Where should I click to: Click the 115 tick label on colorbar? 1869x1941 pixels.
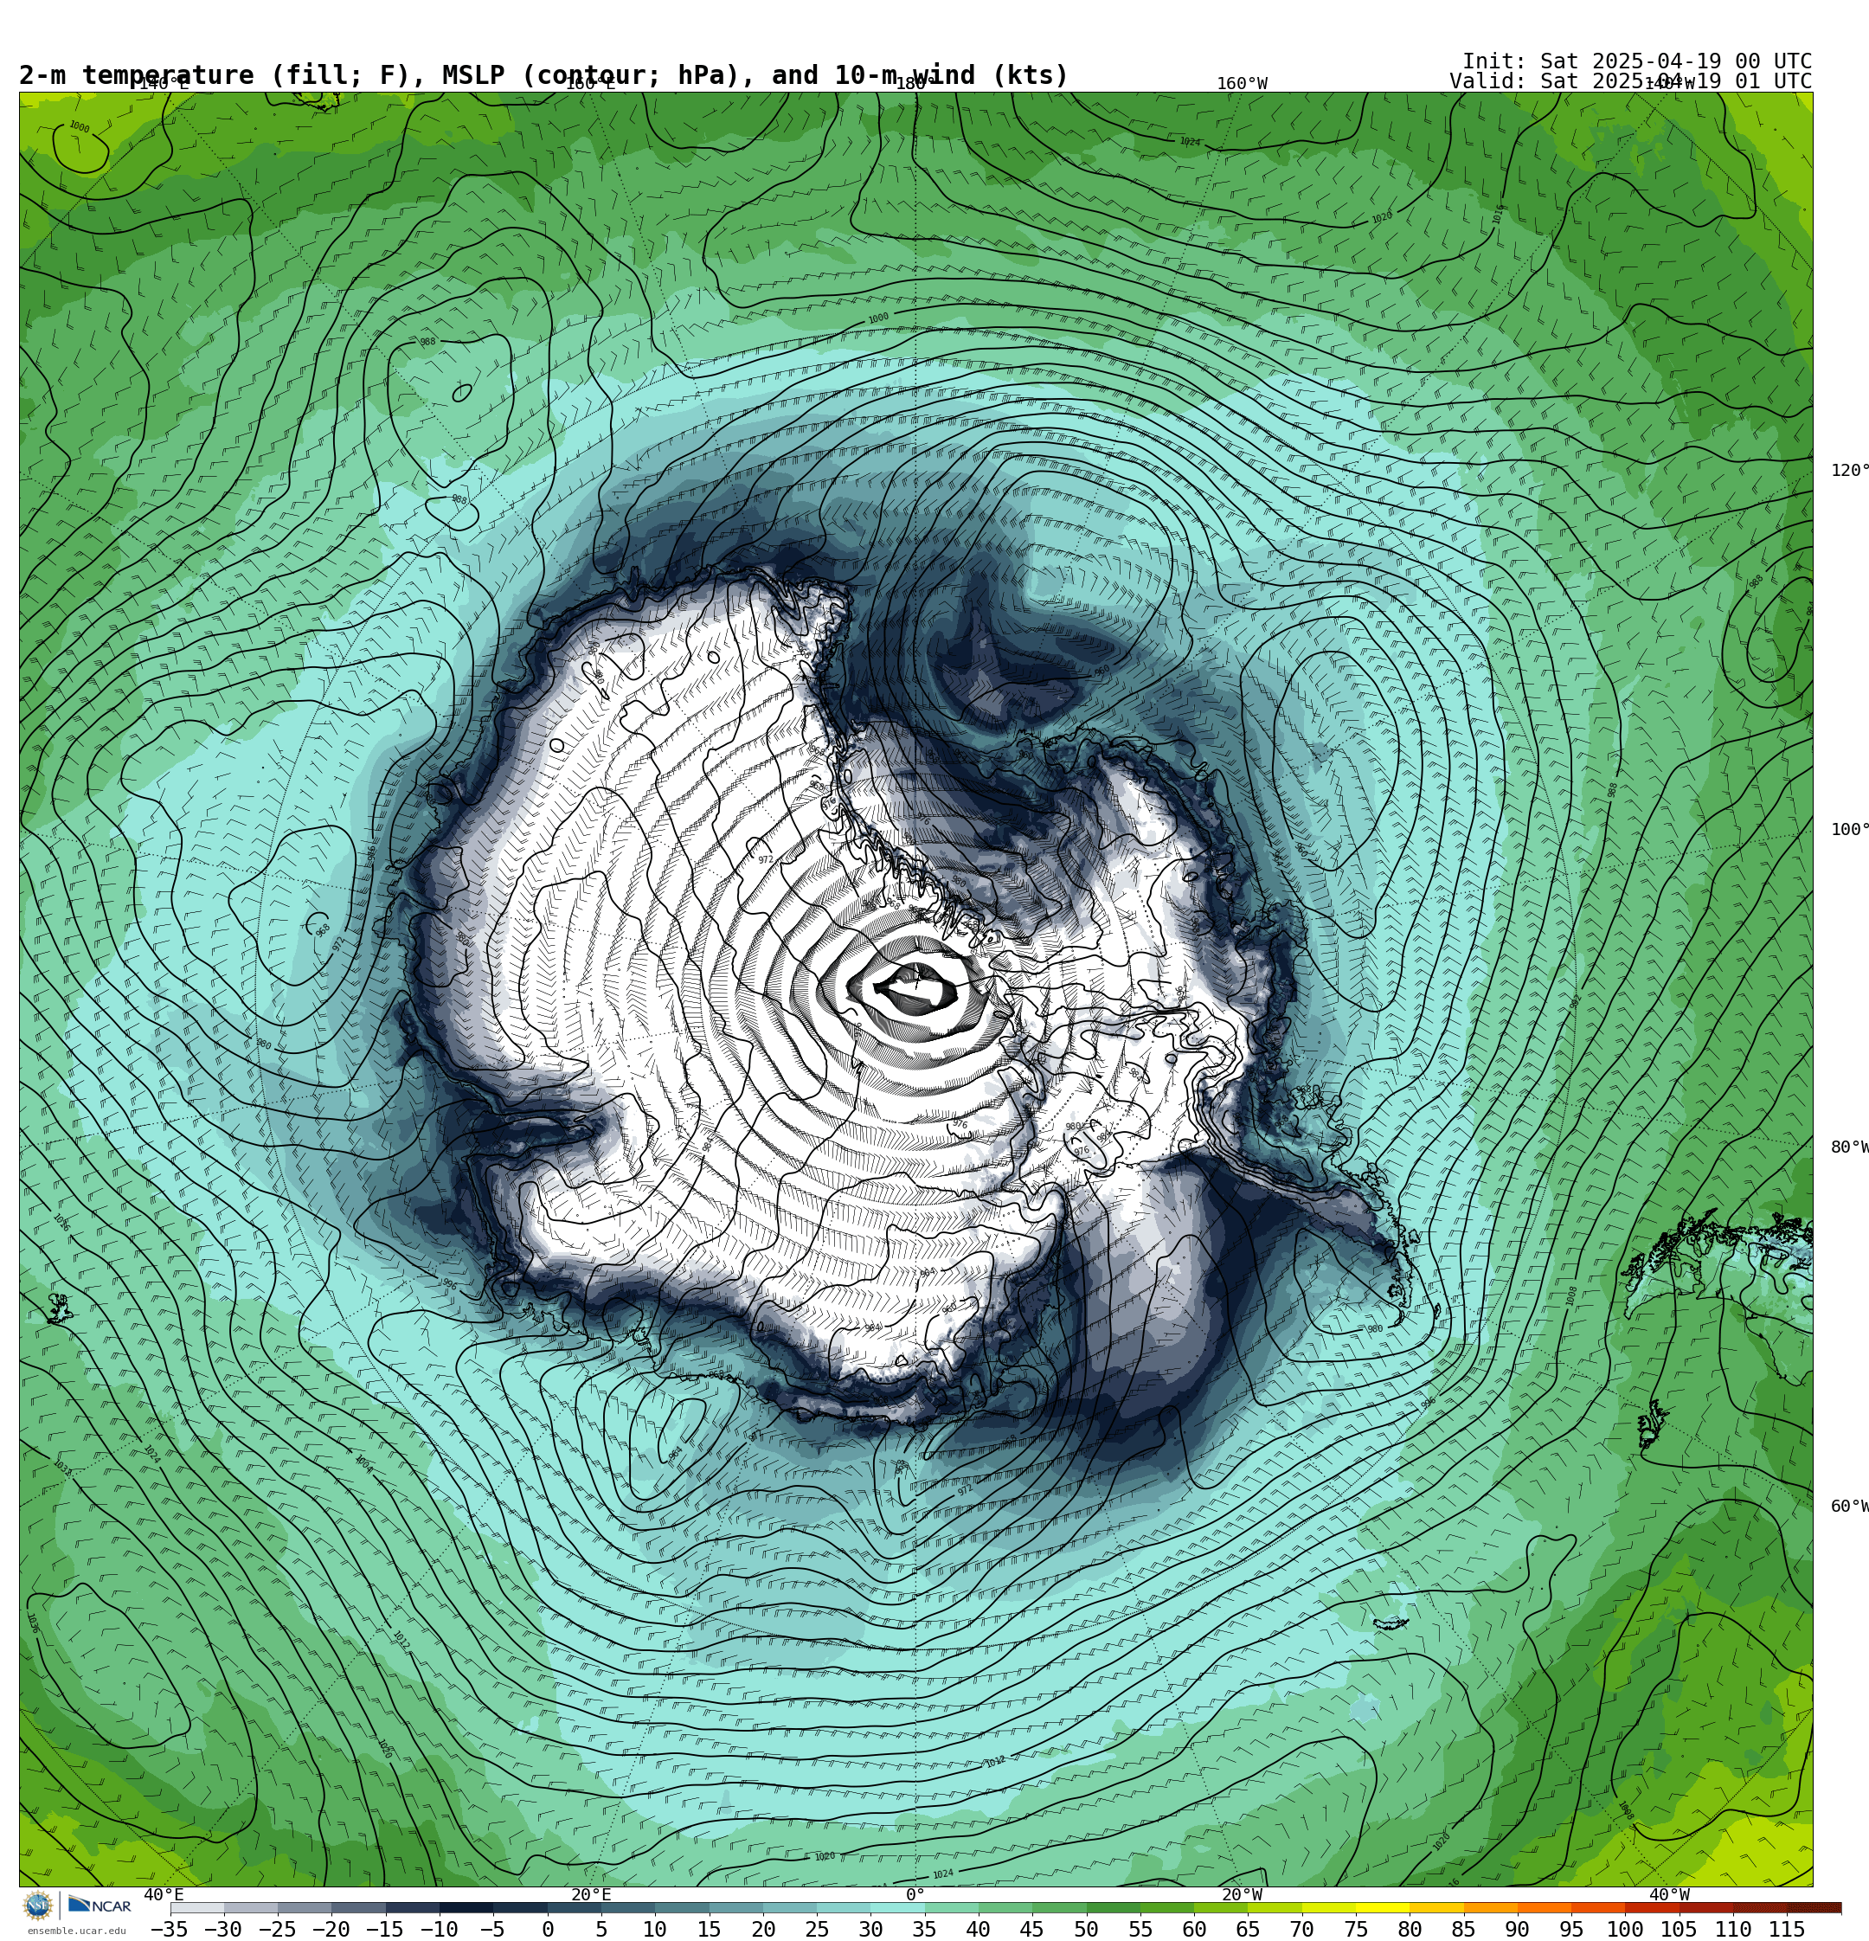tap(1787, 1929)
